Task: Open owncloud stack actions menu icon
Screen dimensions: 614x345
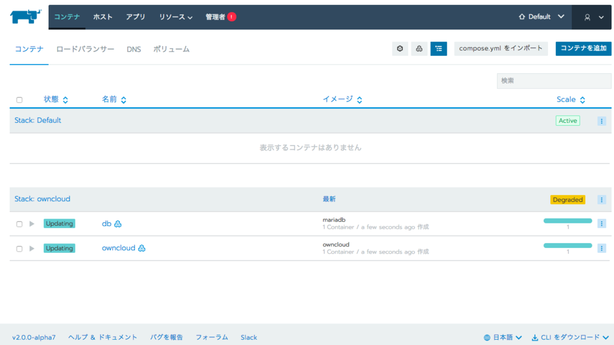Action: point(602,199)
